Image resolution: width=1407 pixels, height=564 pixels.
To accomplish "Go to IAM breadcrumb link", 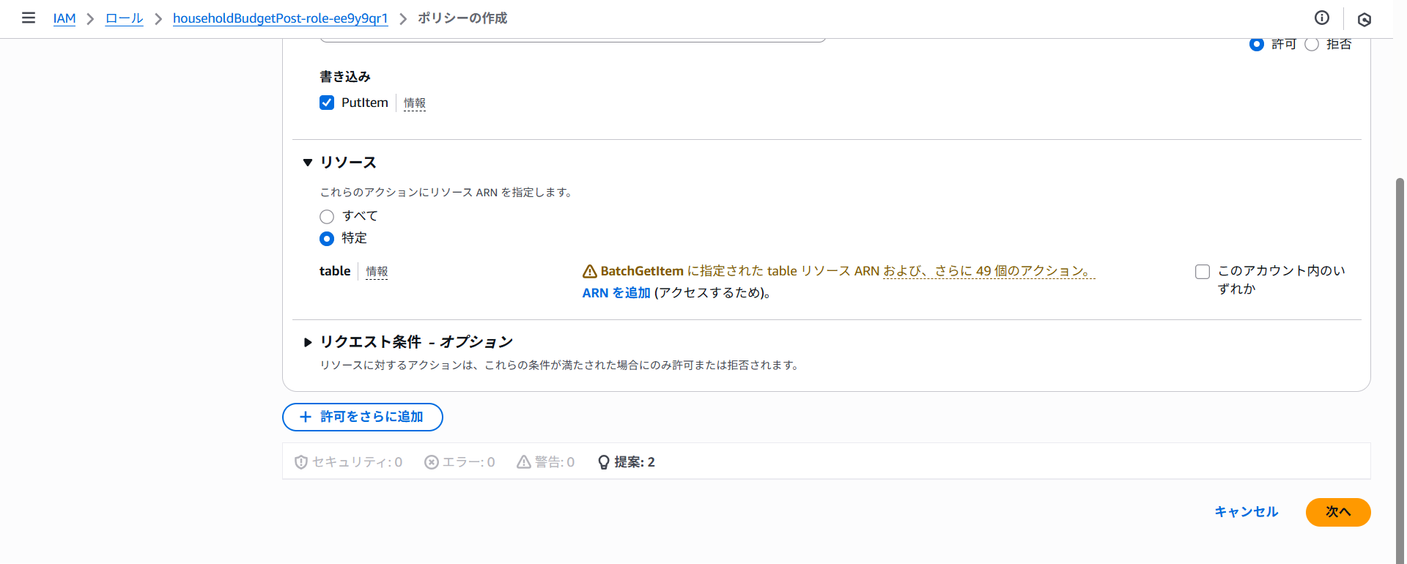I will tap(64, 18).
